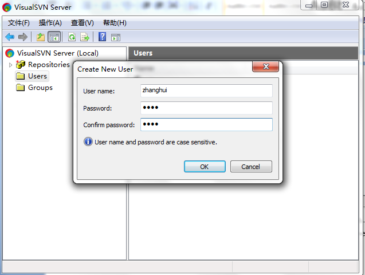
Task: Click the User name input field
Action: tap(206, 91)
